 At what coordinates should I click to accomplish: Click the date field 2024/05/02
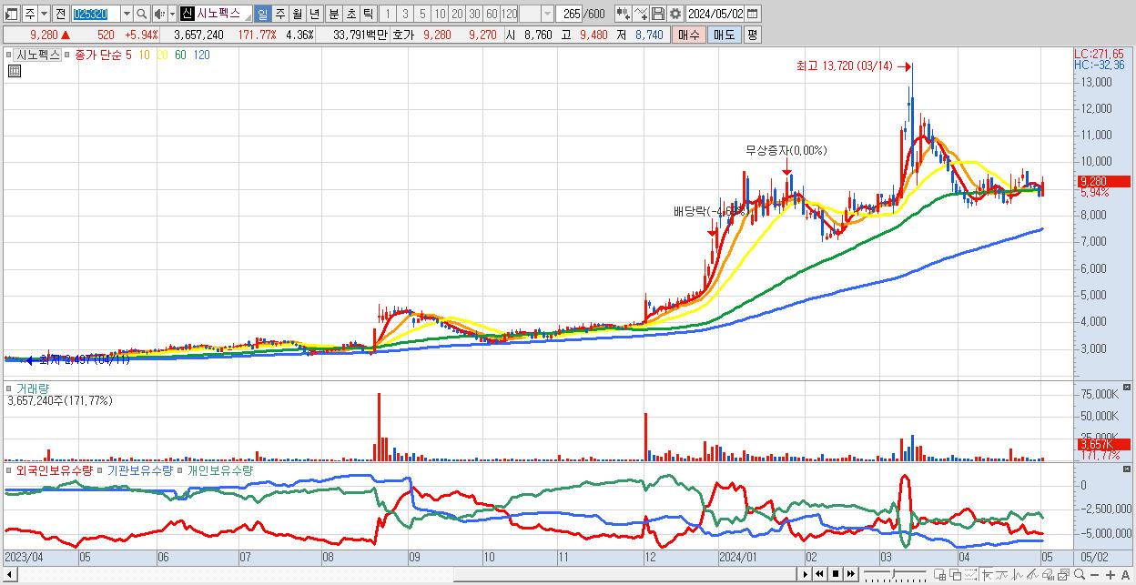(x=715, y=14)
